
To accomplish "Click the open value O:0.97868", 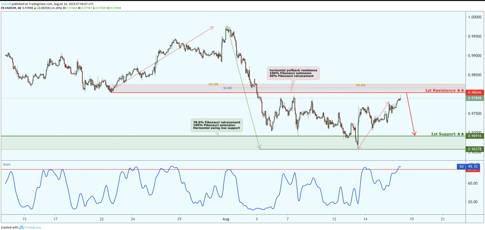I will 70,8.
